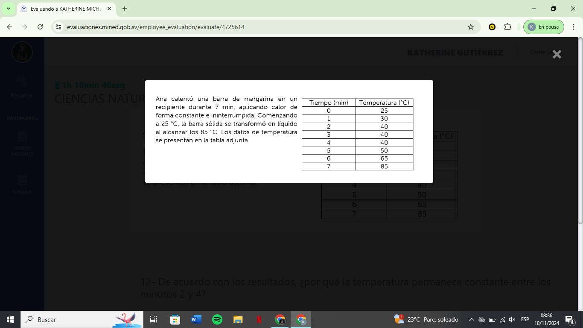Screen dimensions: 583x328
Task: Open the notifications center icon
Action: point(570,319)
